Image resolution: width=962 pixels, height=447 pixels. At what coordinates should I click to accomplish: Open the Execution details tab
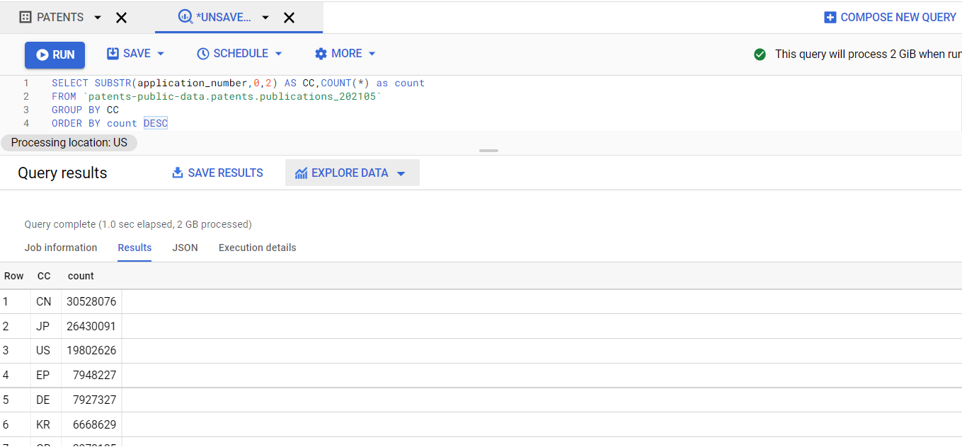(257, 248)
